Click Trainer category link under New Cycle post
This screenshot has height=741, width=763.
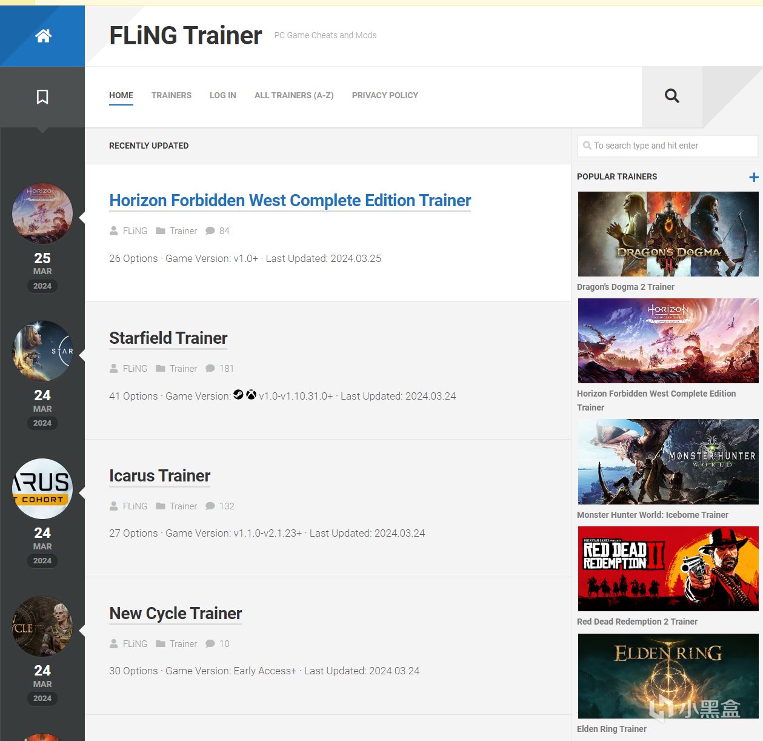pos(184,644)
